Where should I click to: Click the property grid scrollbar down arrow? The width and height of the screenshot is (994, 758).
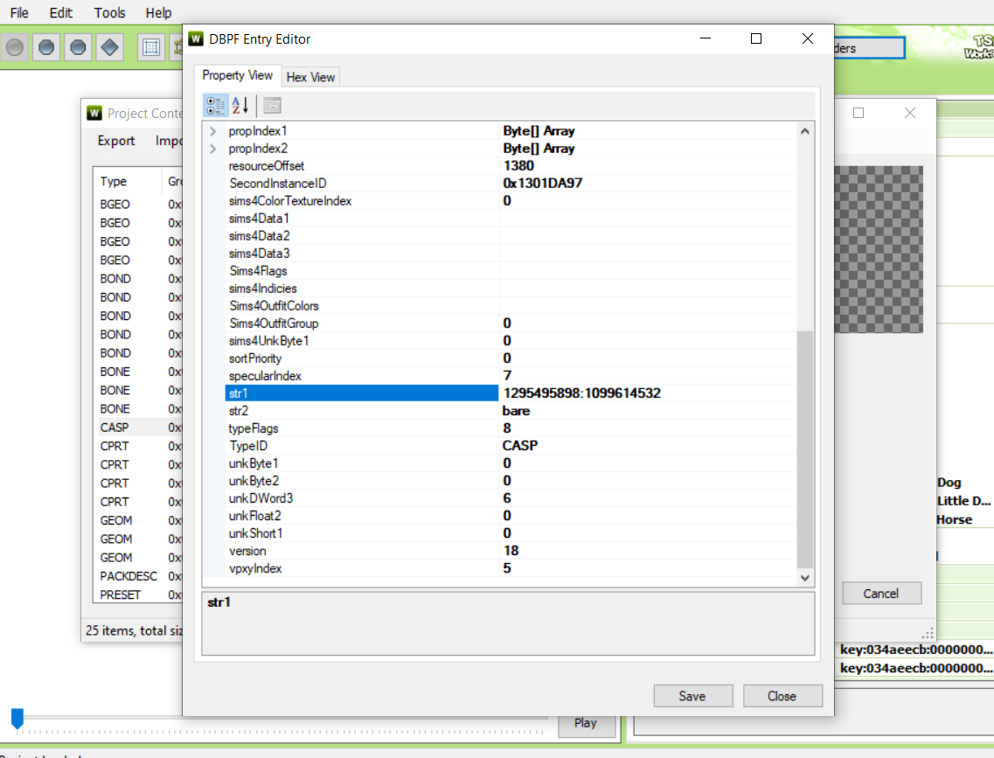805,577
